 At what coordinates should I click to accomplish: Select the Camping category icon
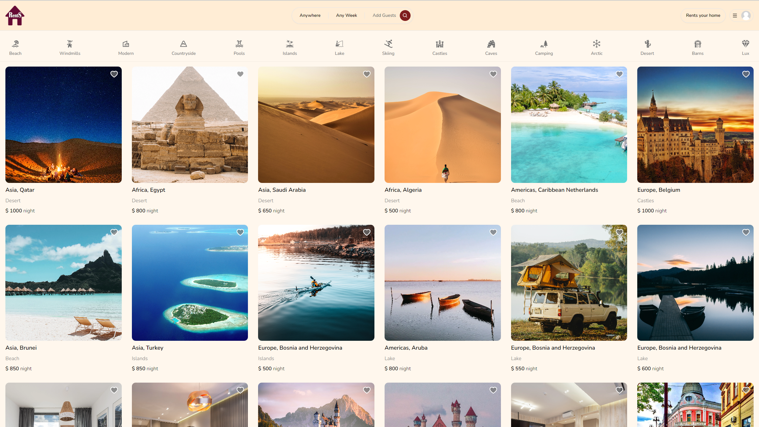(x=544, y=44)
